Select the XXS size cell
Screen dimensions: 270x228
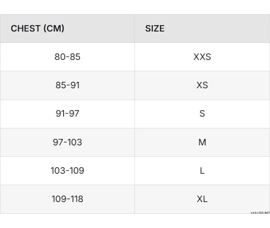point(202,57)
